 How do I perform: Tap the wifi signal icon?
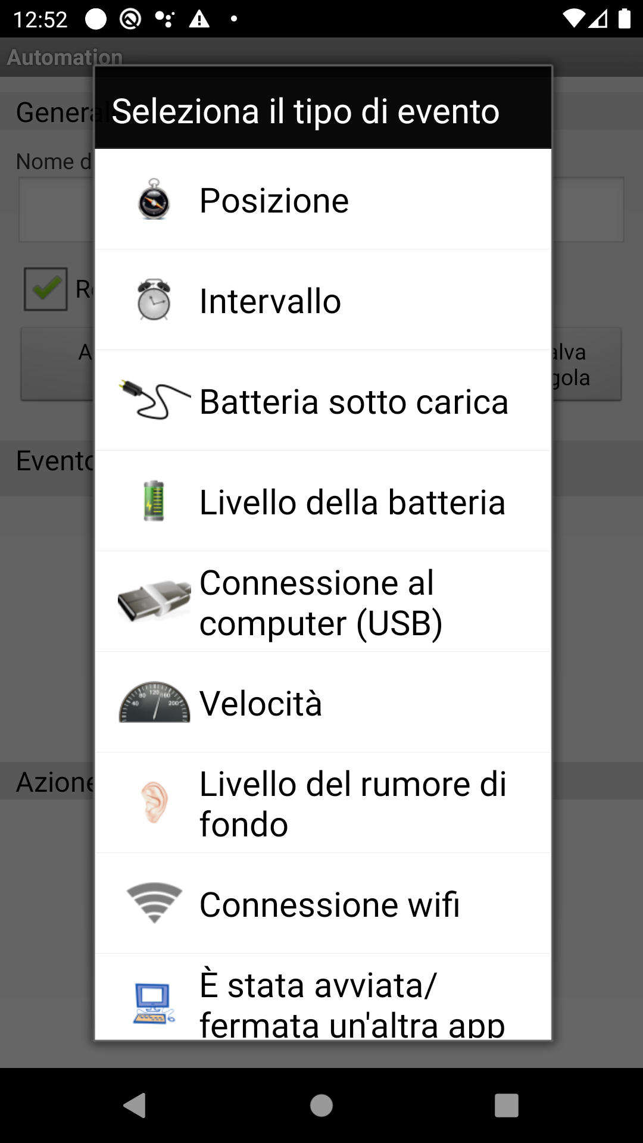(154, 903)
